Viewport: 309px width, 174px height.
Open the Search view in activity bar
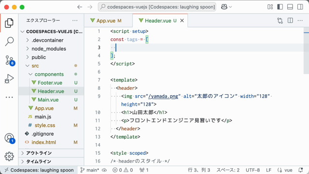(9, 41)
